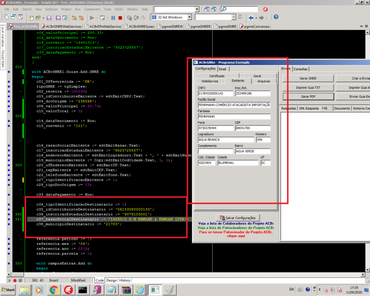Open the XML Resposta tab
Image resolution: width=370 pixels, height=296 pixels.
click(309, 109)
